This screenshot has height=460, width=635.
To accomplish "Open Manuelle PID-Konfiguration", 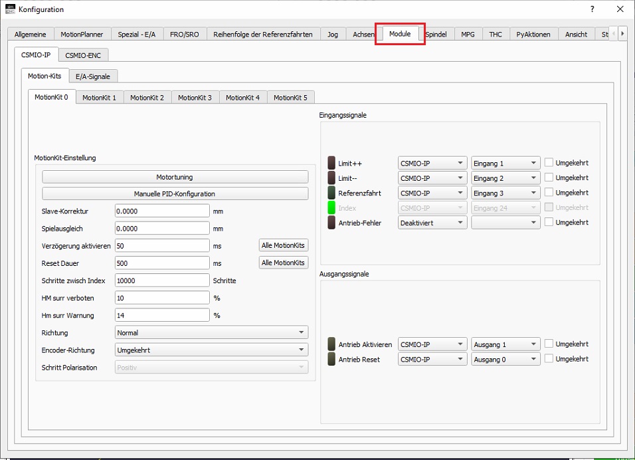I will (x=175, y=194).
